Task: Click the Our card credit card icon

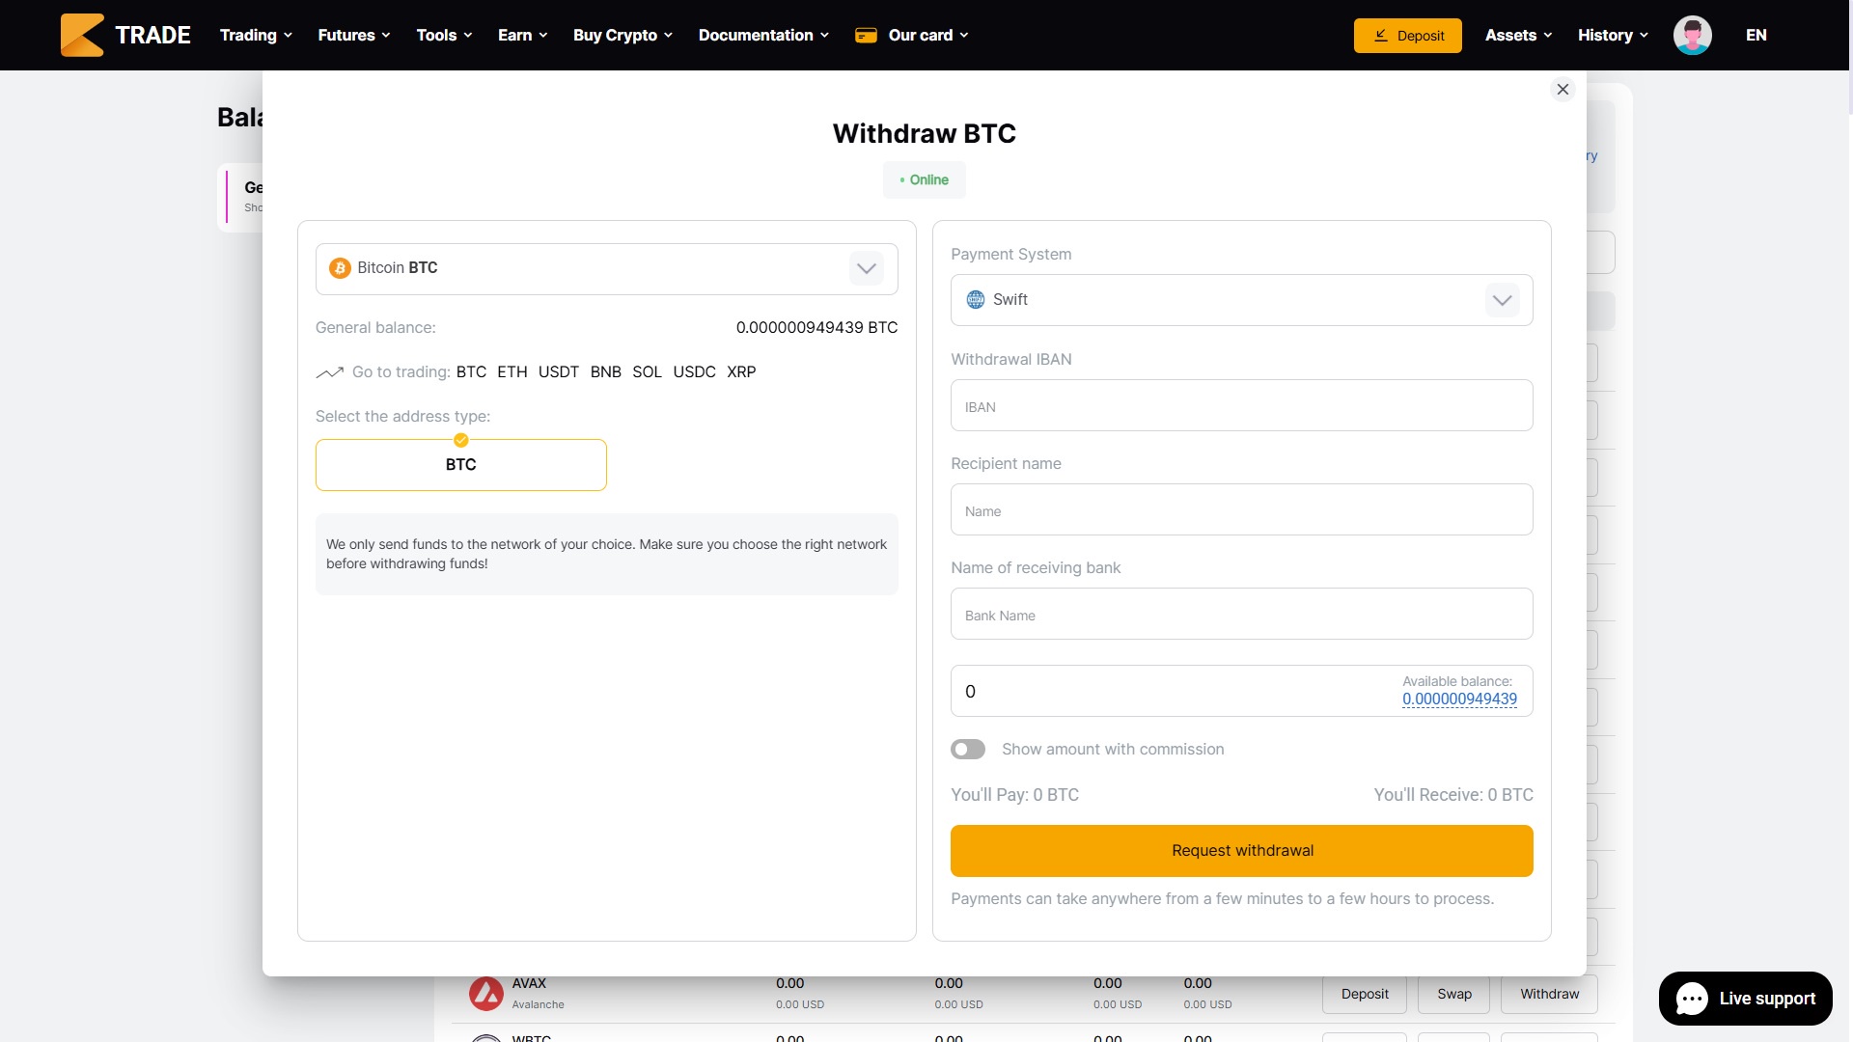Action: 866,36
